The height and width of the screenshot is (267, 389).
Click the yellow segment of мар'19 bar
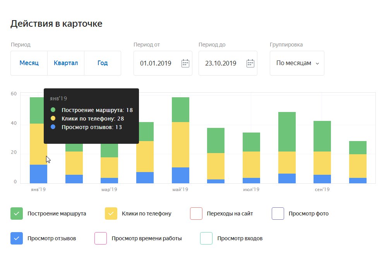[110, 168]
